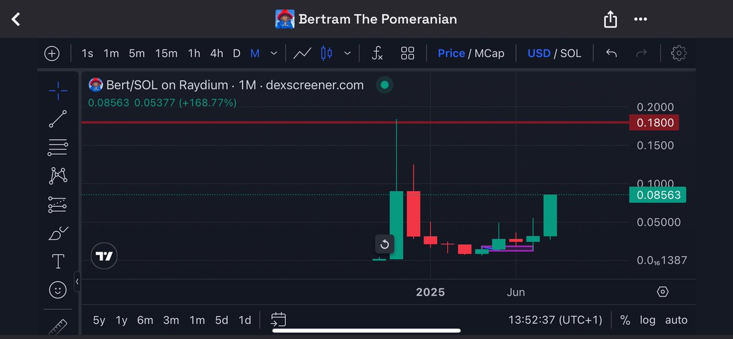Click the red horizontal line at 0.1800

(354, 123)
